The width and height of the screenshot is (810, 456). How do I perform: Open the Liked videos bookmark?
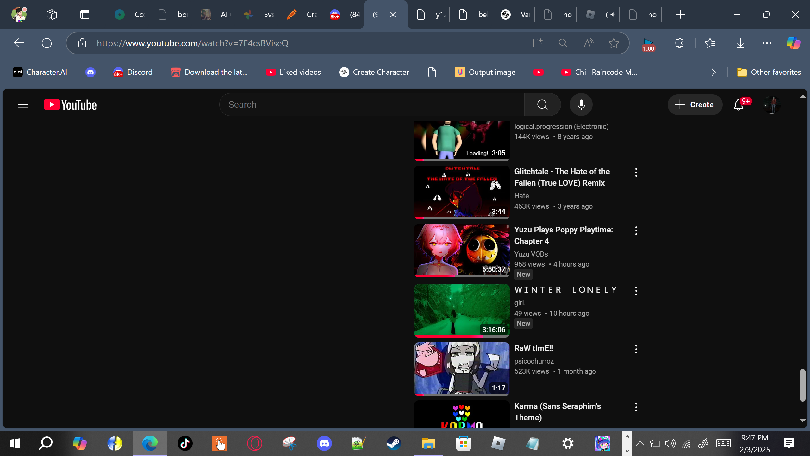294,72
